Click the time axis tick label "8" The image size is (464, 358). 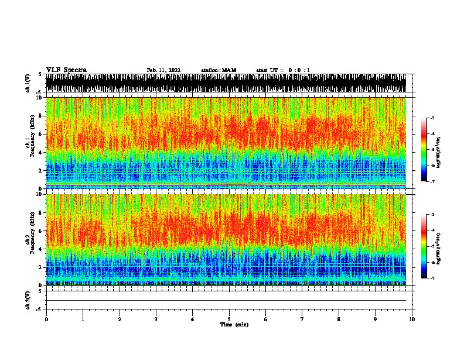tap(339, 319)
